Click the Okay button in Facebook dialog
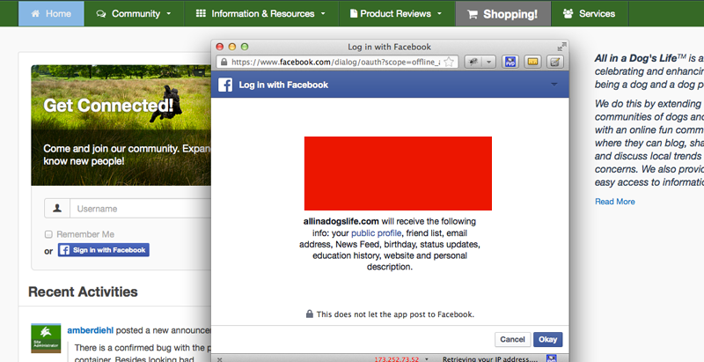This screenshot has width=704, height=362. pos(547,340)
